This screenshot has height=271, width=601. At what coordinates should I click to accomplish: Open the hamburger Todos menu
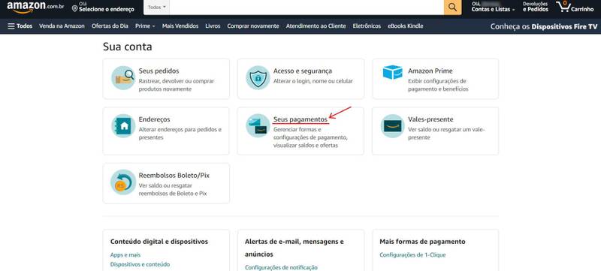point(20,26)
